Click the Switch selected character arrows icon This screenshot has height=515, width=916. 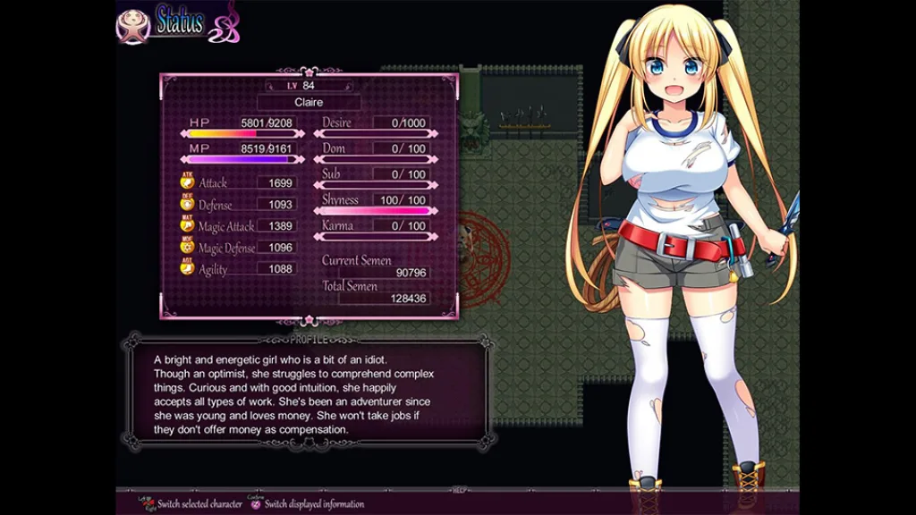click(148, 503)
